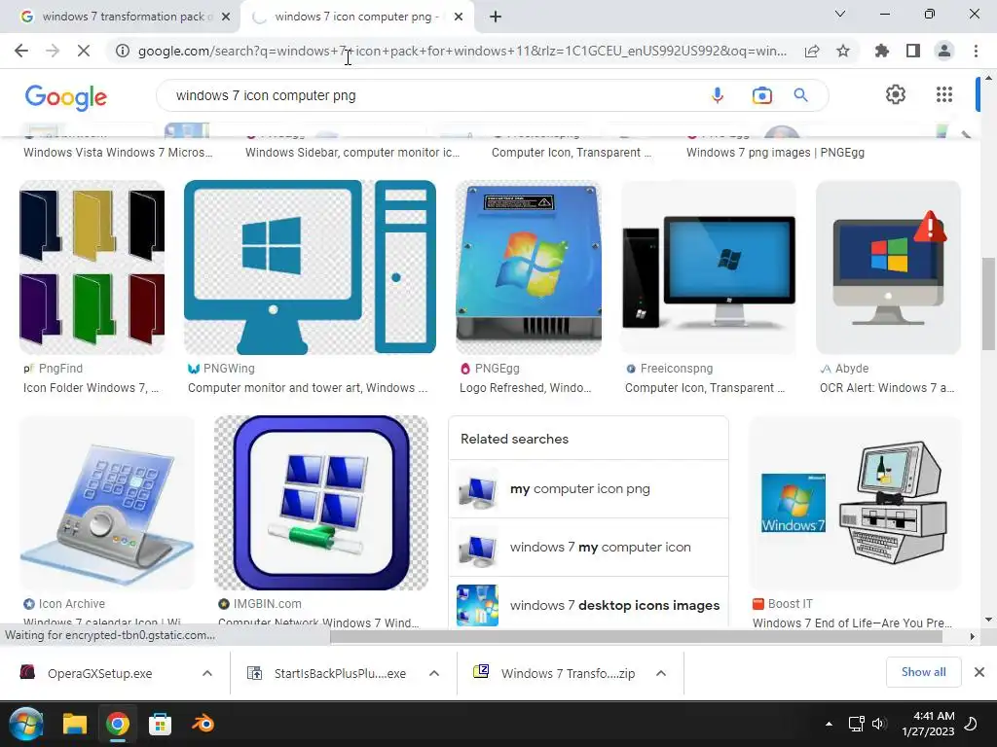Click the browser forward arrow
The image size is (997, 747).
(x=53, y=51)
